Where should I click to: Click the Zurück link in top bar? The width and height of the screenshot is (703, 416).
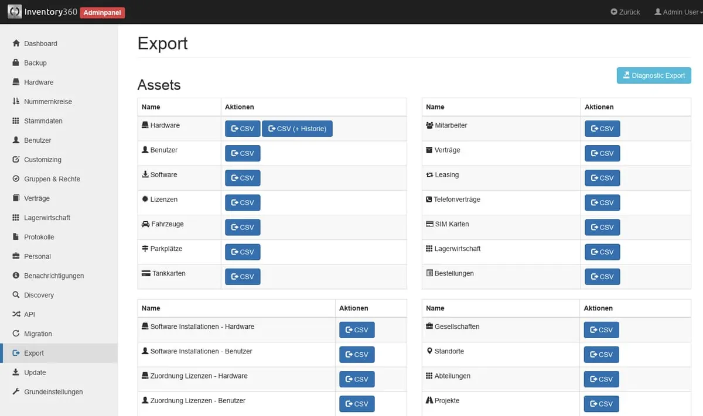click(625, 12)
